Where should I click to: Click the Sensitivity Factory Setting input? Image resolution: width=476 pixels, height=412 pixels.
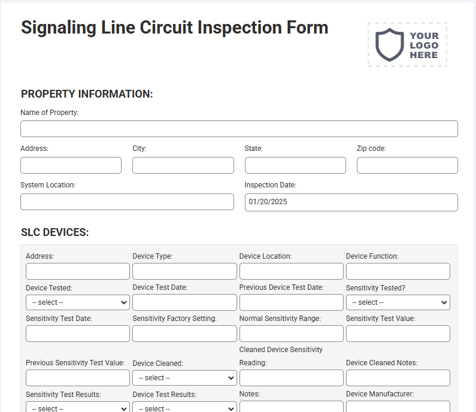184,334
